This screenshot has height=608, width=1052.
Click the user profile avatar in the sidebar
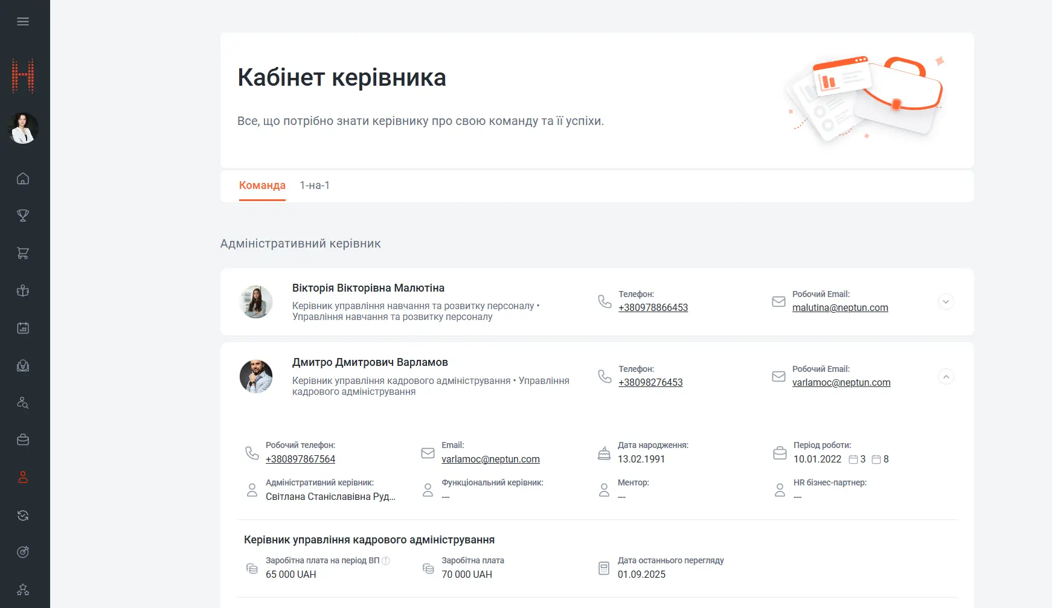coord(23,128)
